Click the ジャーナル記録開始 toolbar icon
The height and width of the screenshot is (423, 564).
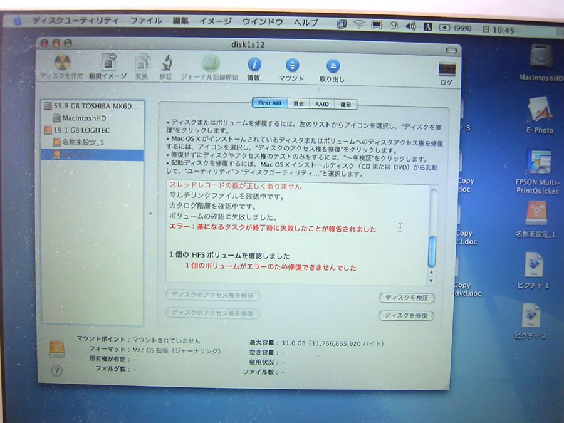pos(210,64)
